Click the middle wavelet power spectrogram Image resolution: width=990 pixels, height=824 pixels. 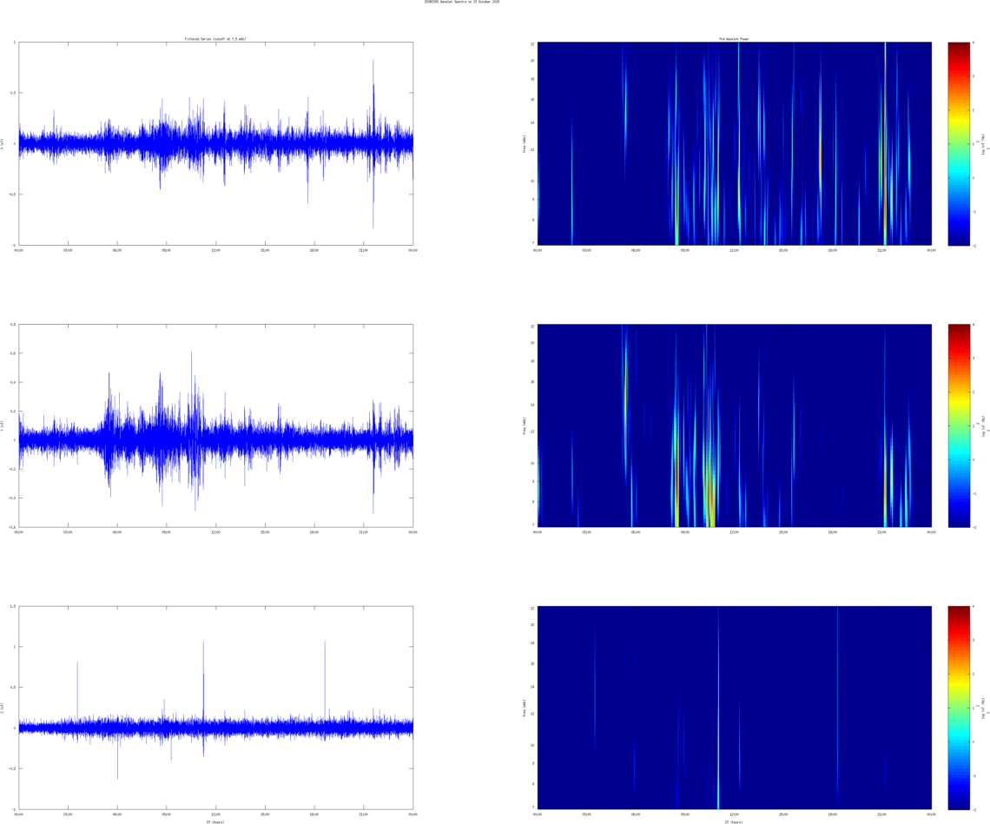735,425
